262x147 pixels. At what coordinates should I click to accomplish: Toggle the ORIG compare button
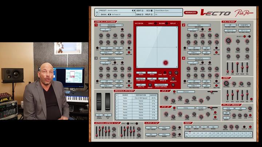tap(143, 15)
